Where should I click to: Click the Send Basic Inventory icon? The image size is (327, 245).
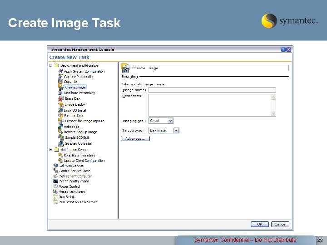(60, 155)
